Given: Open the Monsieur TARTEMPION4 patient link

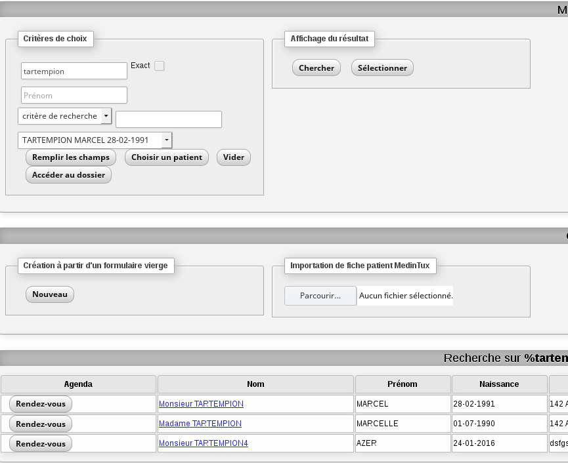Looking at the screenshot, I should [x=204, y=443].
